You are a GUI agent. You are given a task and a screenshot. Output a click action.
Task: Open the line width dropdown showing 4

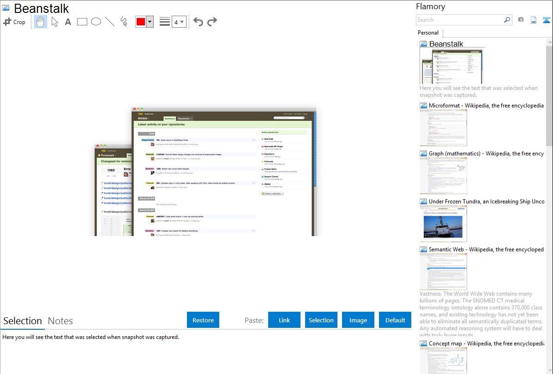[x=179, y=22]
